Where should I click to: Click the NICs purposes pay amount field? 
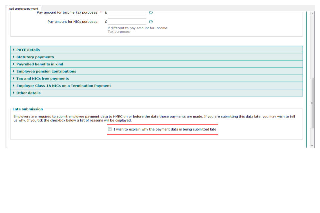[x=127, y=22]
